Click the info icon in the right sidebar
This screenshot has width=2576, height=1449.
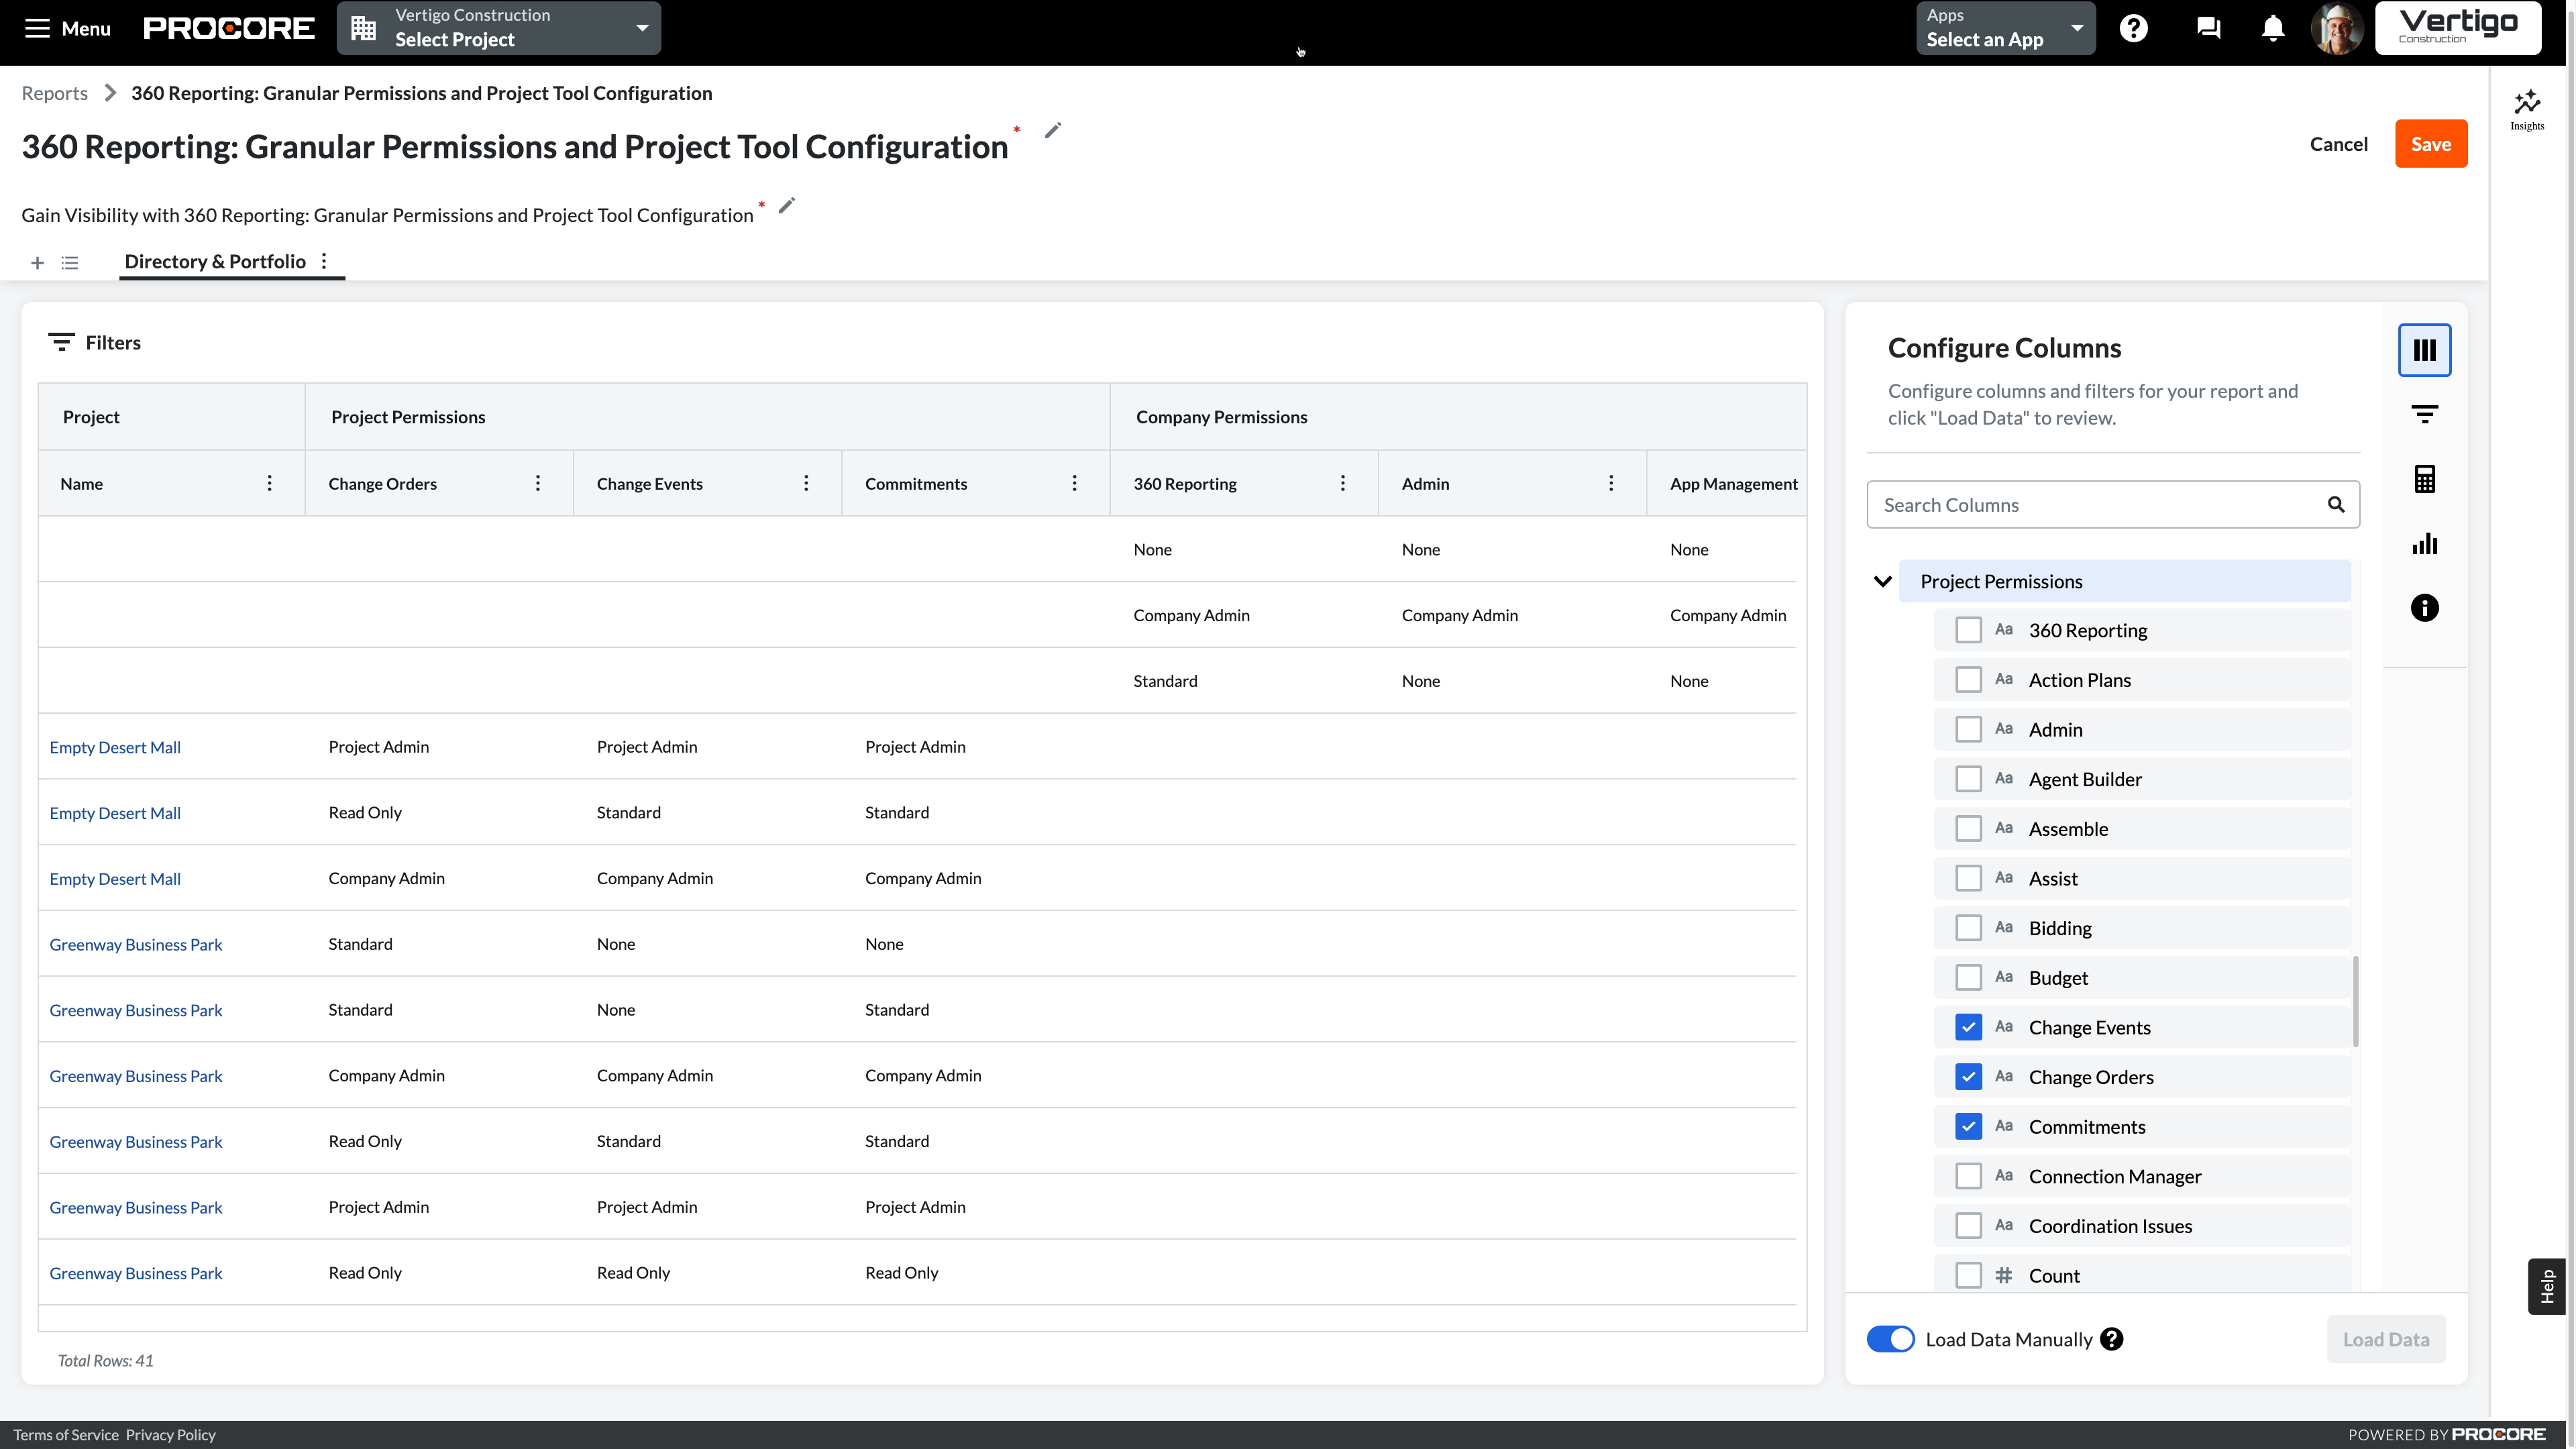point(2424,607)
